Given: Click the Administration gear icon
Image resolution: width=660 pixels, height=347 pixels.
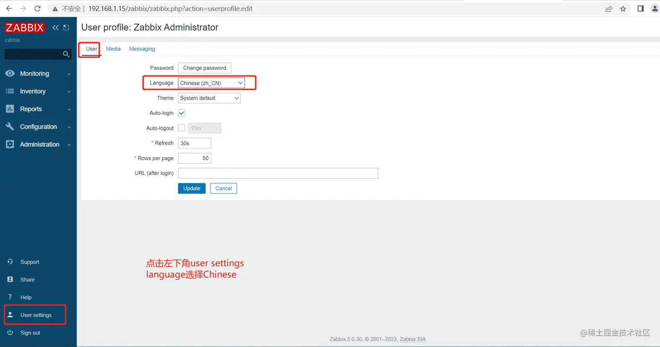Looking at the screenshot, I should 10,144.
